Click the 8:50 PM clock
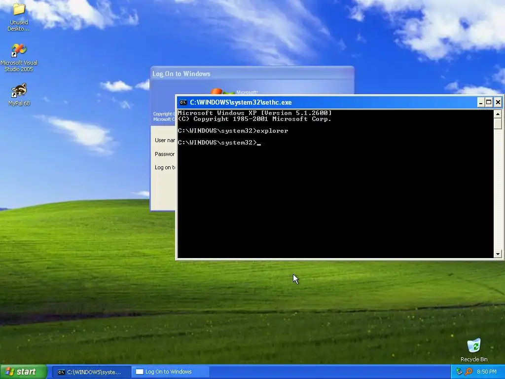 (487, 372)
